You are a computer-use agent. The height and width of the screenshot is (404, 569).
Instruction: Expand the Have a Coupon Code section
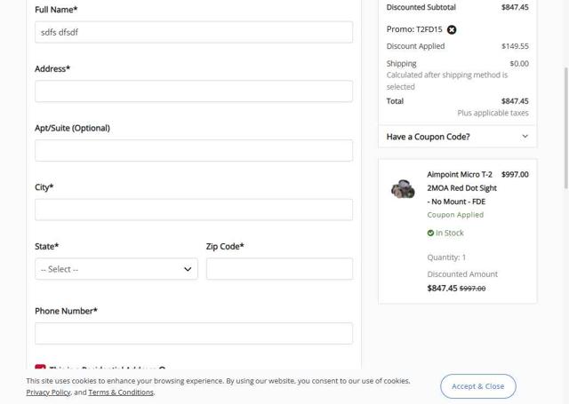click(x=428, y=137)
